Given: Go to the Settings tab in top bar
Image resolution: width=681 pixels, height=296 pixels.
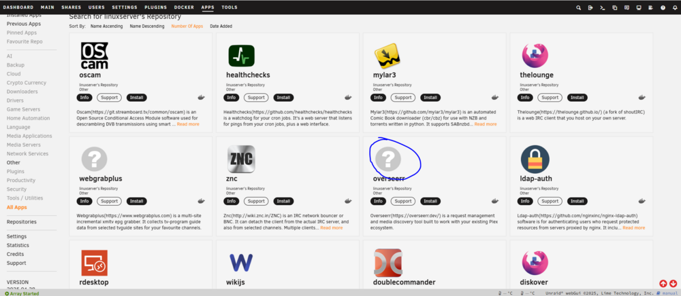Looking at the screenshot, I should pos(124,7).
